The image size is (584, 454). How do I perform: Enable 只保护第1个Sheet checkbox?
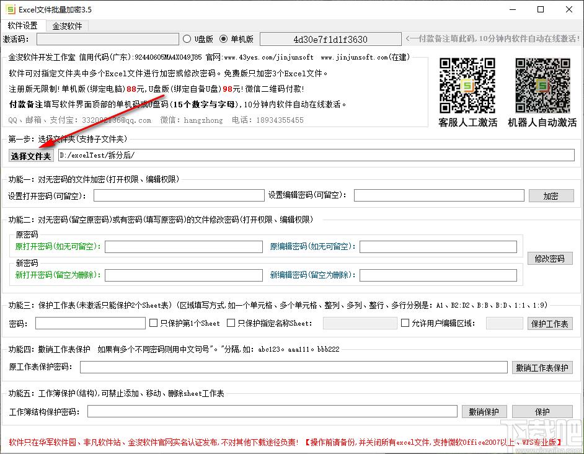click(x=154, y=323)
